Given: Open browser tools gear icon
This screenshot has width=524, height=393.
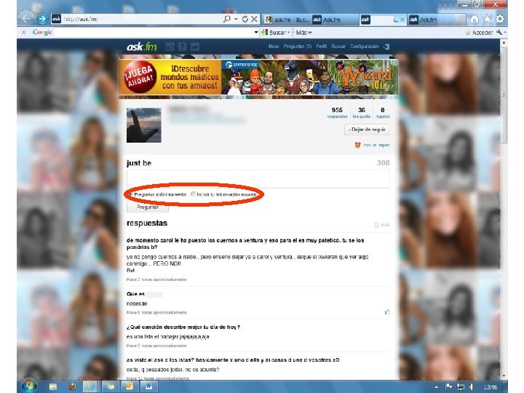Looking at the screenshot, I should (x=500, y=19).
